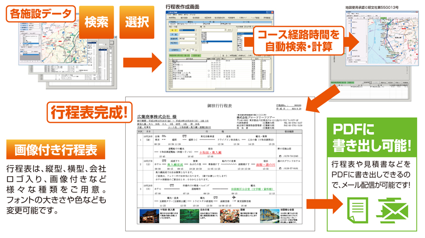Select the first toolbar tab in the itinerary window
The image size is (425, 238).
pos(172,18)
